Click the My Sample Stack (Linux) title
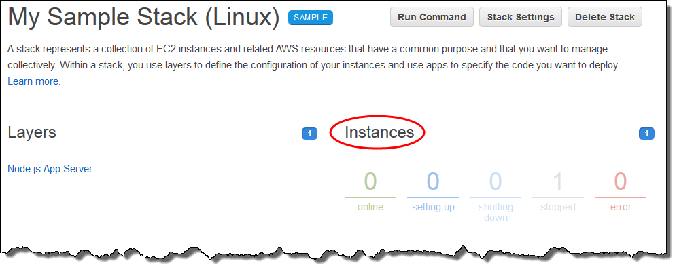 coord(143,18)
